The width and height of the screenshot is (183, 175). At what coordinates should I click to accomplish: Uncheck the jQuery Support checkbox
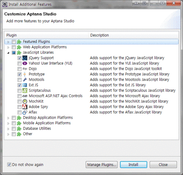pos(20,58)
